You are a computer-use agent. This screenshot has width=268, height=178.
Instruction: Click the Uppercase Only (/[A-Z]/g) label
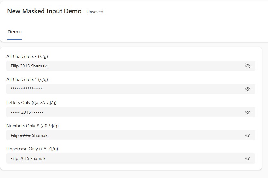pos(32,149)
